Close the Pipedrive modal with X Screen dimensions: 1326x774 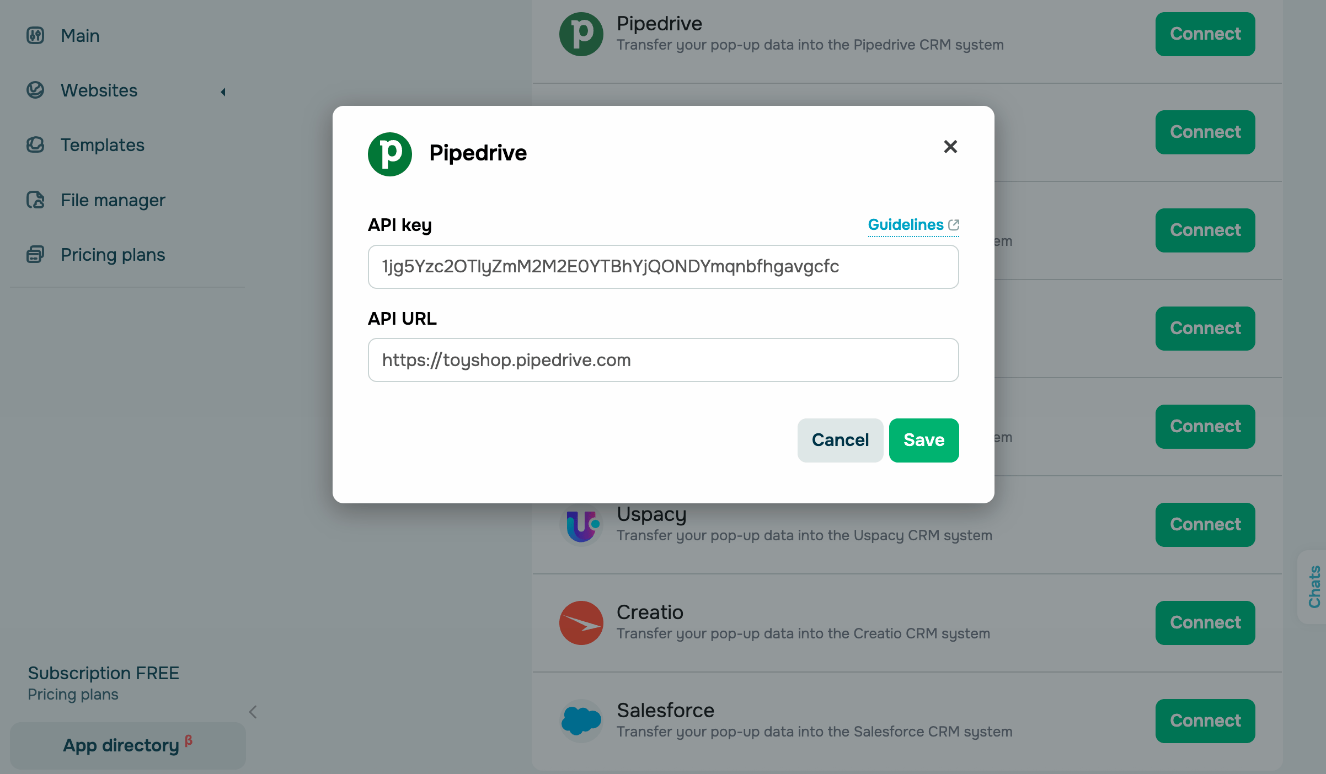click(x=950, y=147)
